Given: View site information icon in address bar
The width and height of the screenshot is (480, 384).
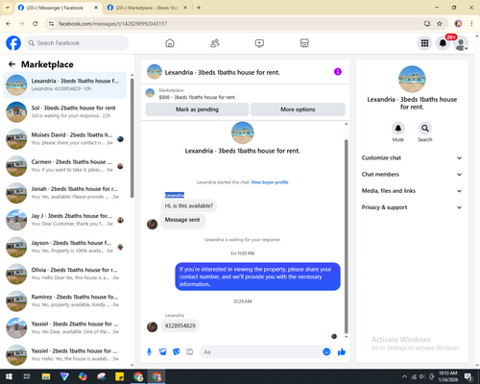Looking at the screenshot, I should point(51,23).
